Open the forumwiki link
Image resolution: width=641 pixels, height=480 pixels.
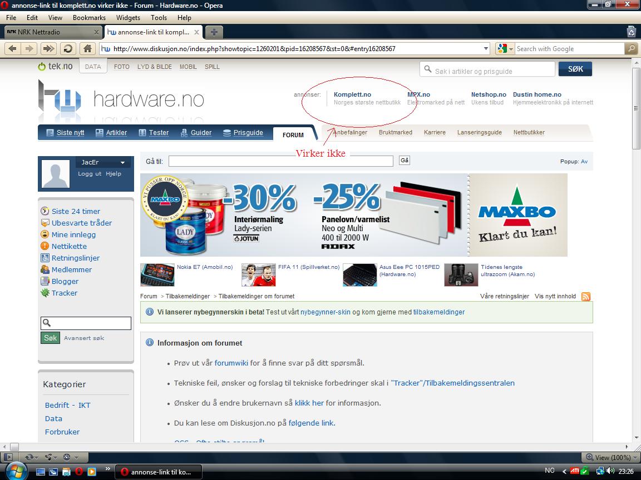click(x=231, y=363)
